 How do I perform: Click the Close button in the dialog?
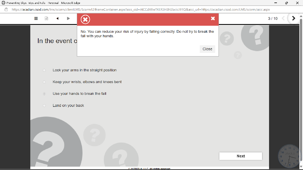tap(207, 49)
